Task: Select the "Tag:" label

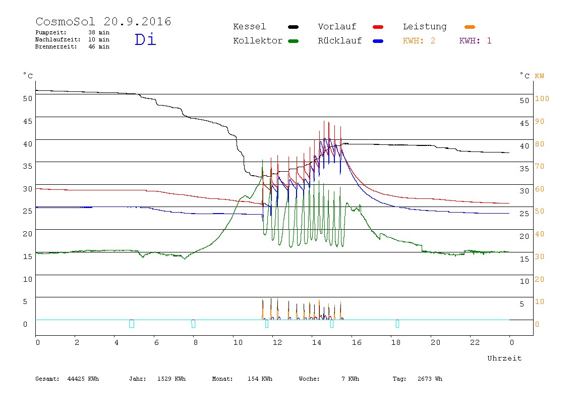Action: (399, 379)
